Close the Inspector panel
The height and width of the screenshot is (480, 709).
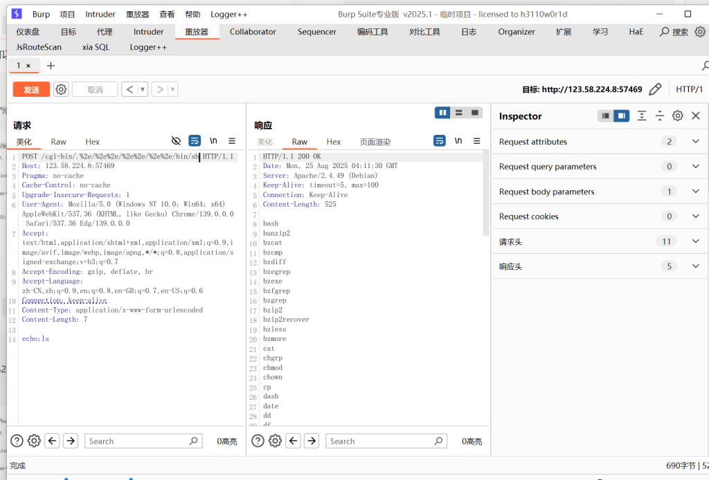[x=696, y=116]
